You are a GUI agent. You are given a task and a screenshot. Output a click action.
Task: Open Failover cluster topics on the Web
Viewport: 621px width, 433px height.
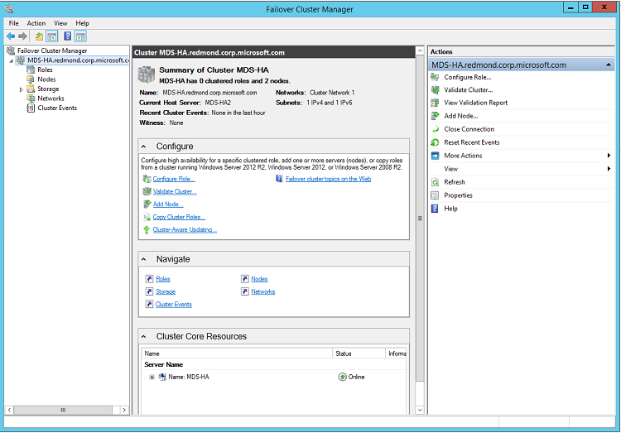coord(329,179)
